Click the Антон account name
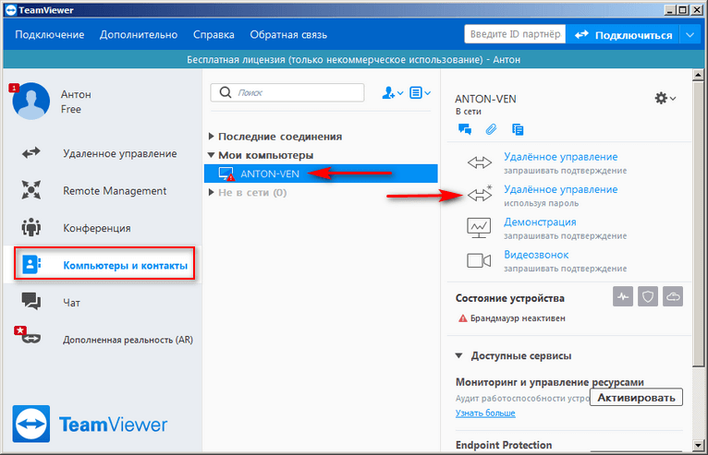Image resolution: width=708 pixels, height=455 pixels. (x=76, y=94)
